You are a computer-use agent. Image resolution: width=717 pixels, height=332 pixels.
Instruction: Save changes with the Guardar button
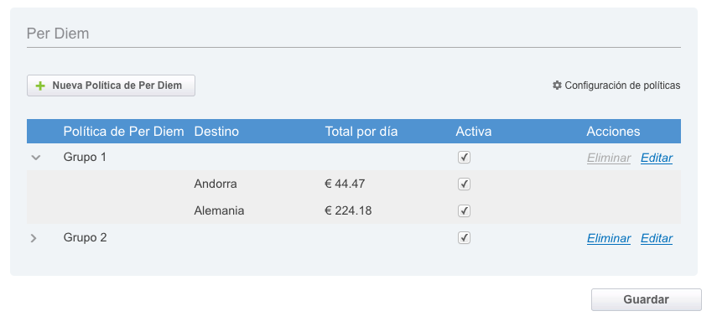coord(646,299)
